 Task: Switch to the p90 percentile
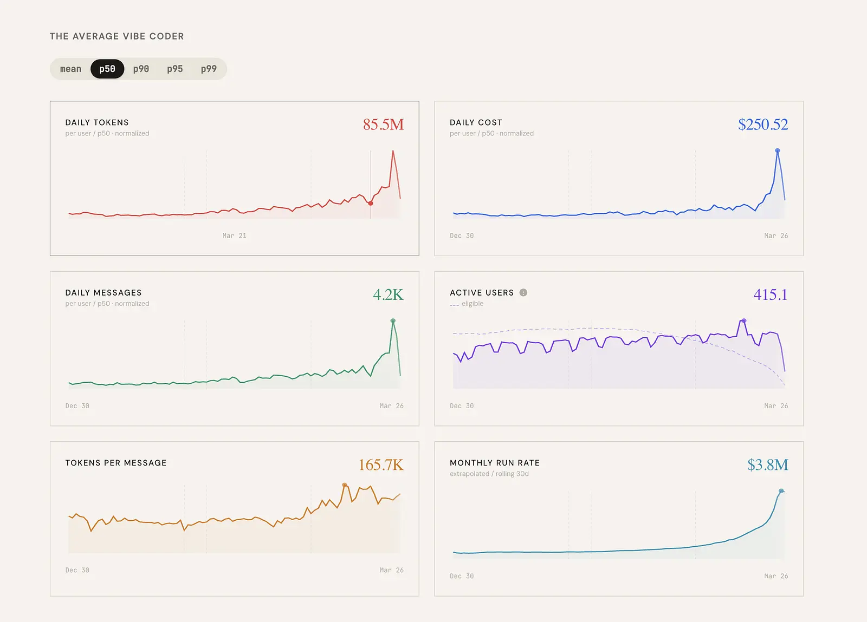coord(141,69)
